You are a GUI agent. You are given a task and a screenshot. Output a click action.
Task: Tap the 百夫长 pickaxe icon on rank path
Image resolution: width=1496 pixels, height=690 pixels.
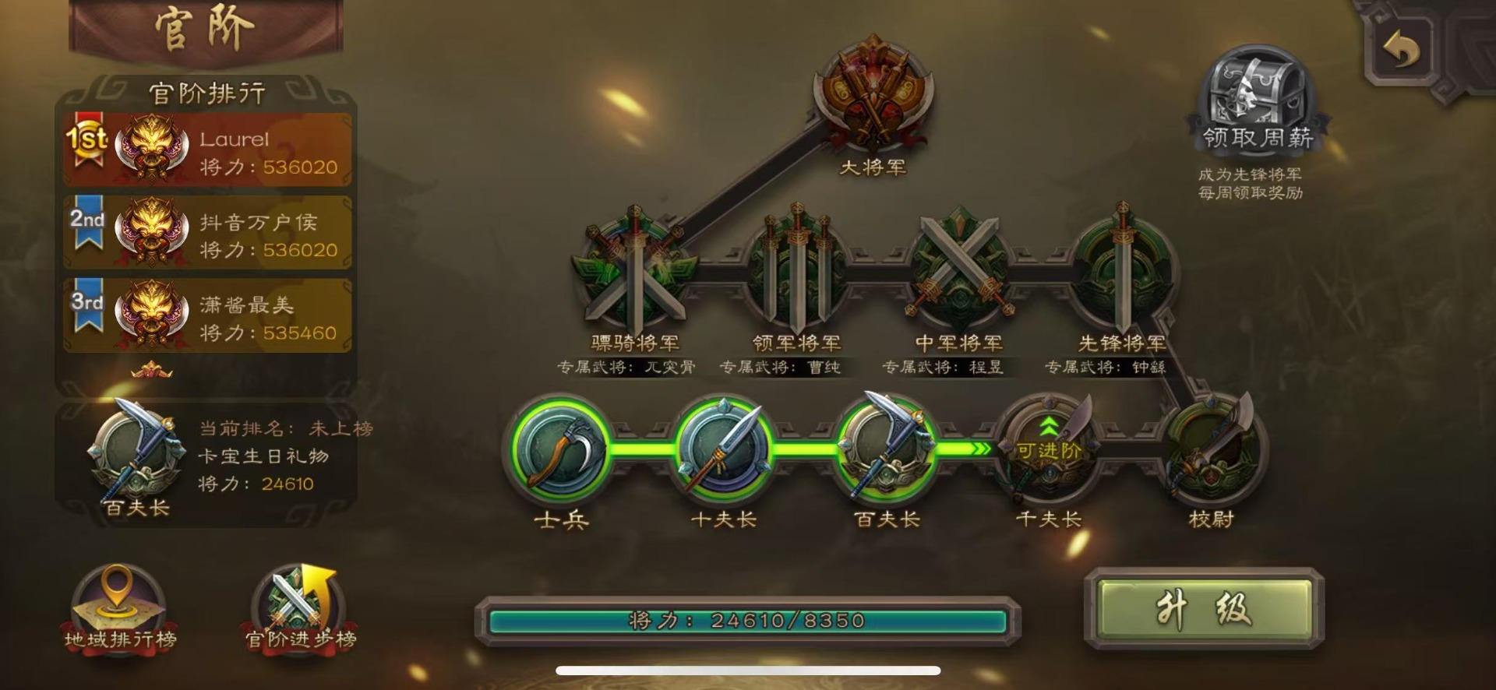pos(887,448)
